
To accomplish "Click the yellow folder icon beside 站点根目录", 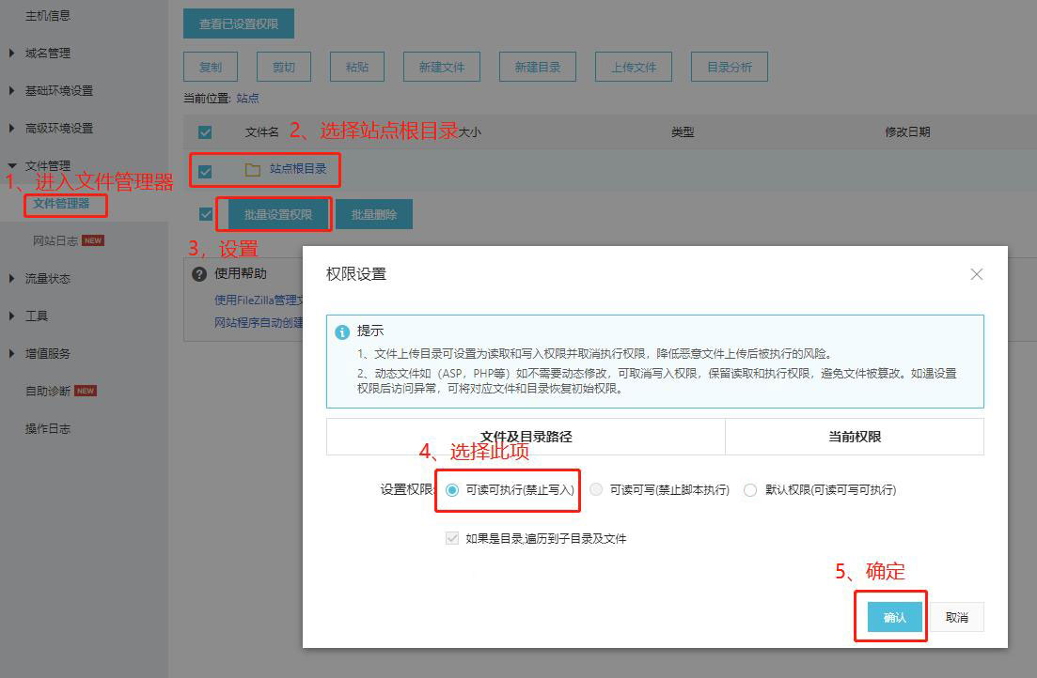I will tap(252, 170).
